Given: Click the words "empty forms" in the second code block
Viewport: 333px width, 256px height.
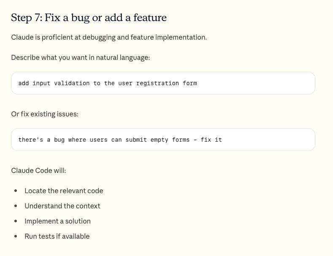Looking at the screenshot, I should (x=170, y=140).
